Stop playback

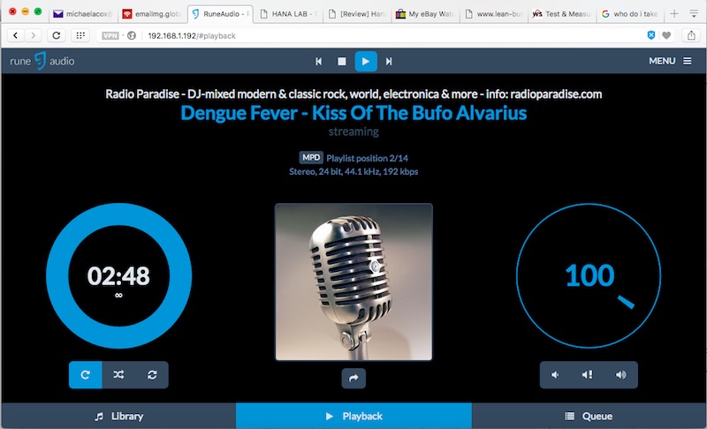point(342,61)
